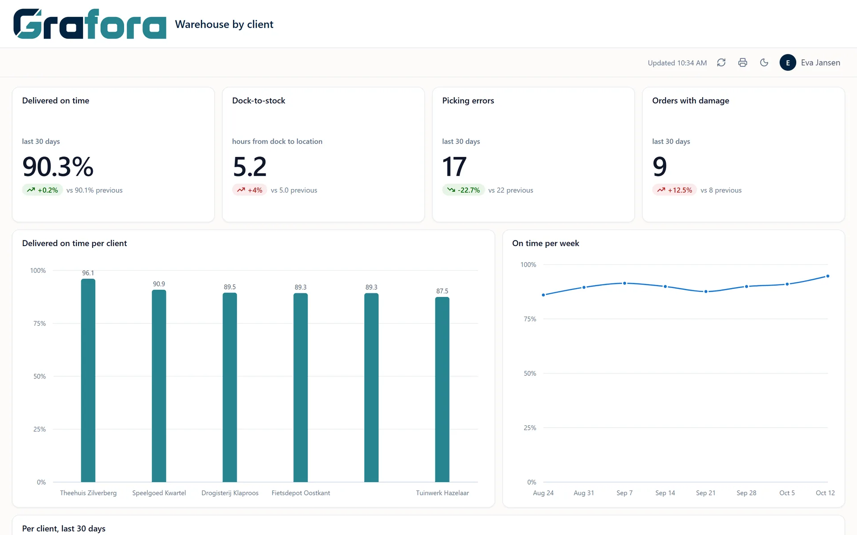Toggle dark mode moon icon

tap(764, 62)
